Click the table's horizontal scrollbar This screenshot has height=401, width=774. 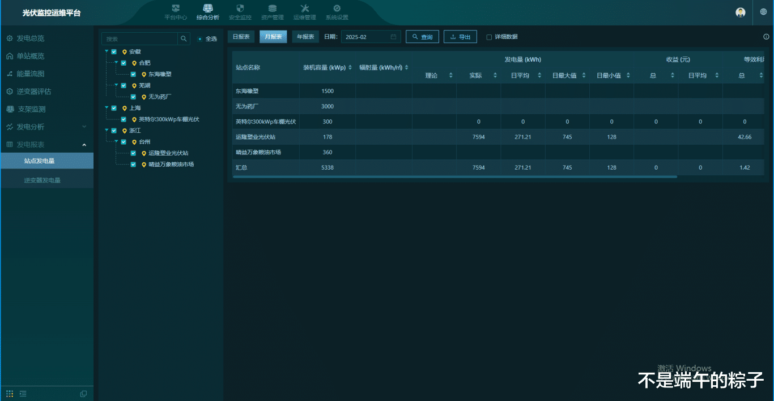453,177
